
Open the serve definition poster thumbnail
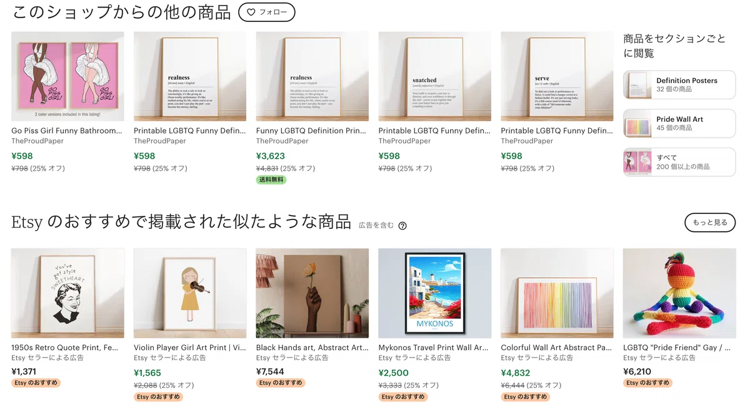click(557, 76)
